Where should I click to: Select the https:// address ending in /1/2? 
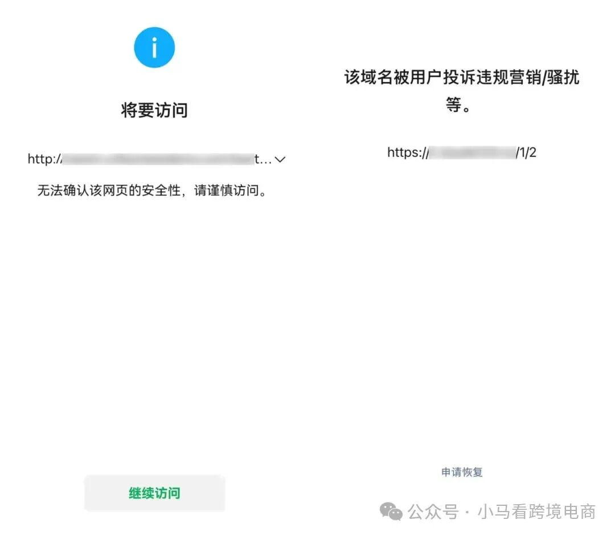(x=461, y=152)
